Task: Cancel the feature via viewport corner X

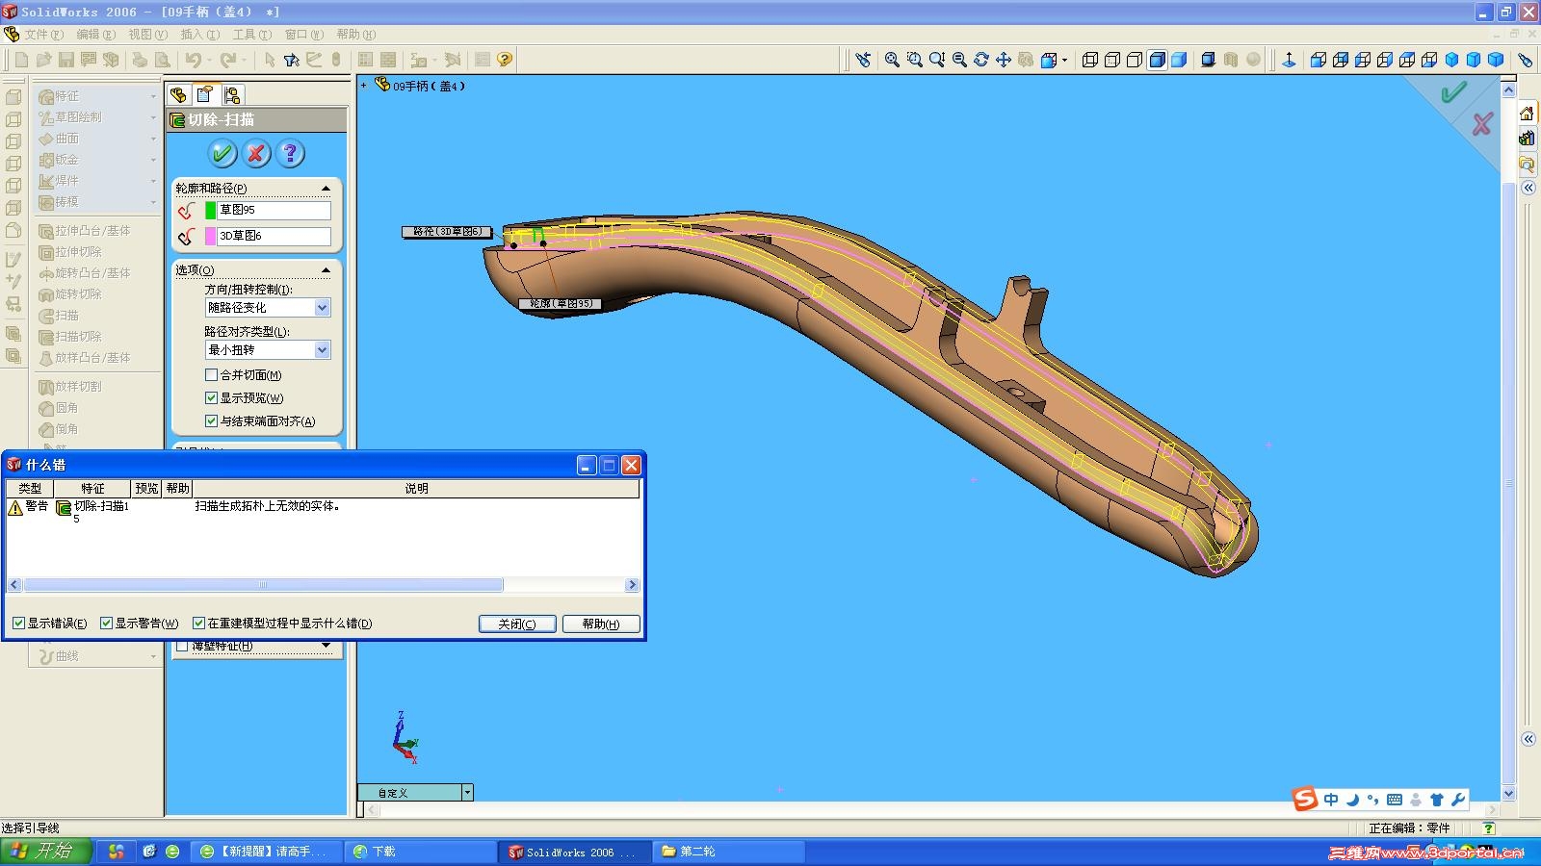Action: click(1482, 123)
